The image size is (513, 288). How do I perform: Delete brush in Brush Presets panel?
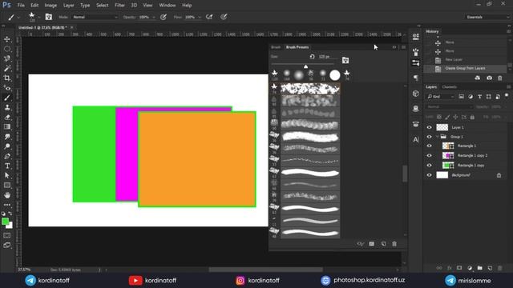394,244
